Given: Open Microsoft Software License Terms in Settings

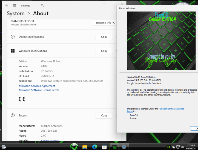Looking at the screenshot, I should pos(39,90).
